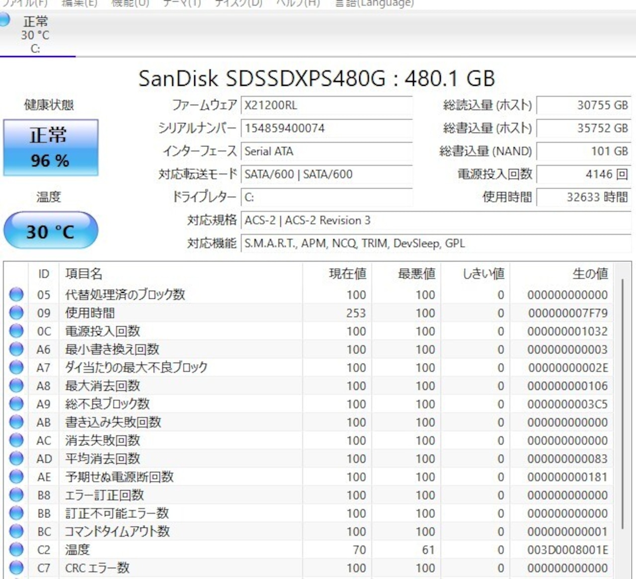
Task: Click the 生の値 column header
Action: pyautogui.click(x=562, y=274)
